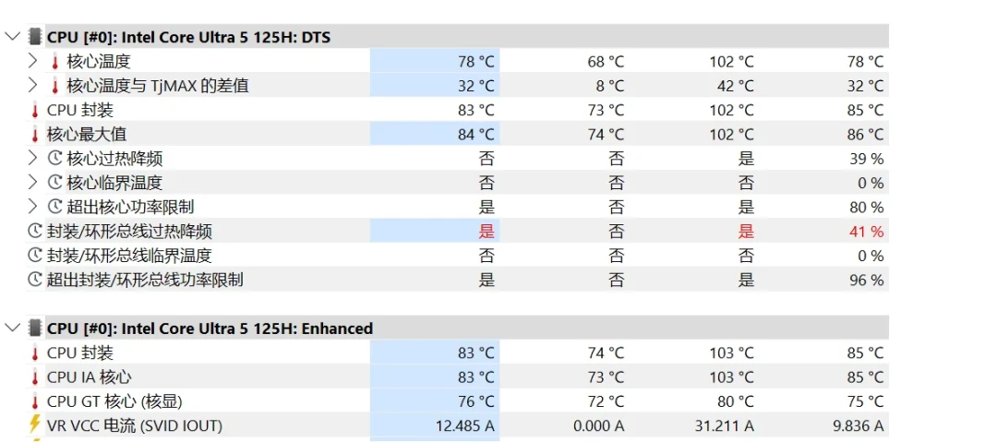
Task: Click the 8 °C value in TjMAX 差值 row
Action: 610,86
